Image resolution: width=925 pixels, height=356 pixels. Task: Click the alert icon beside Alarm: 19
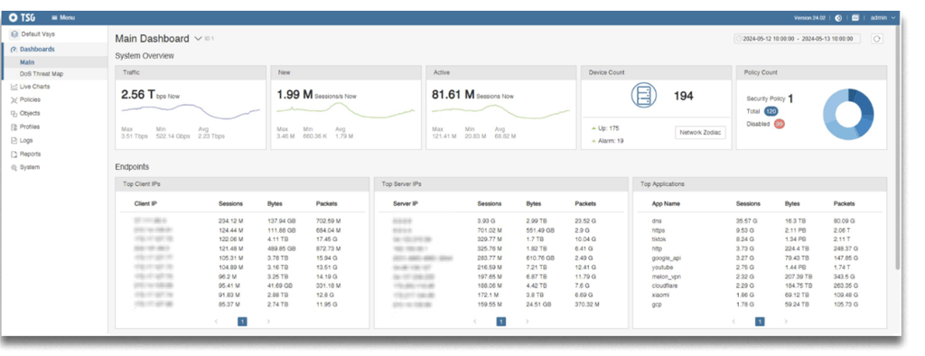click(593, 141)
